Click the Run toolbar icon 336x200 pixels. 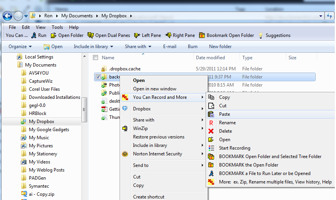point(34,35)
